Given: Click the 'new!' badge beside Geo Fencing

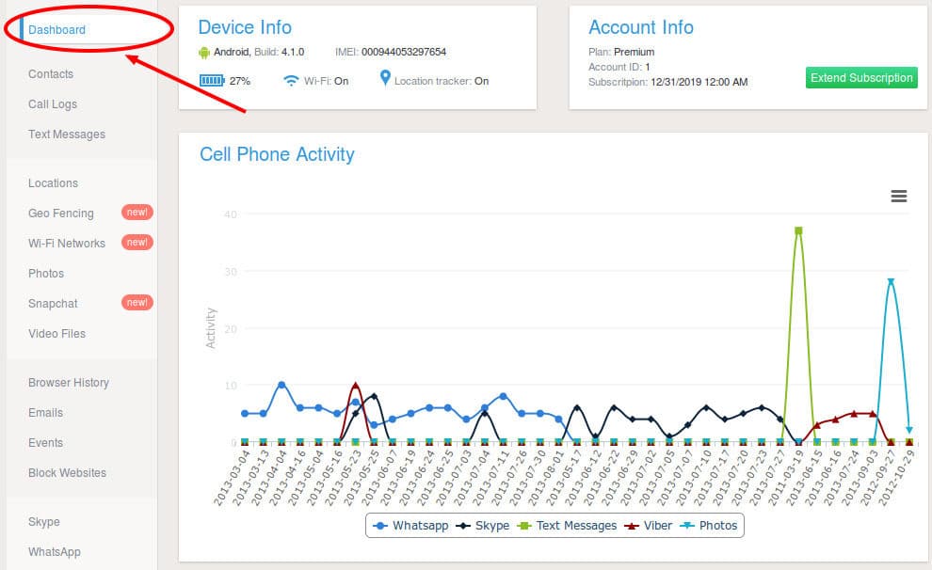Looking at the screenshot, I should 137,212.
